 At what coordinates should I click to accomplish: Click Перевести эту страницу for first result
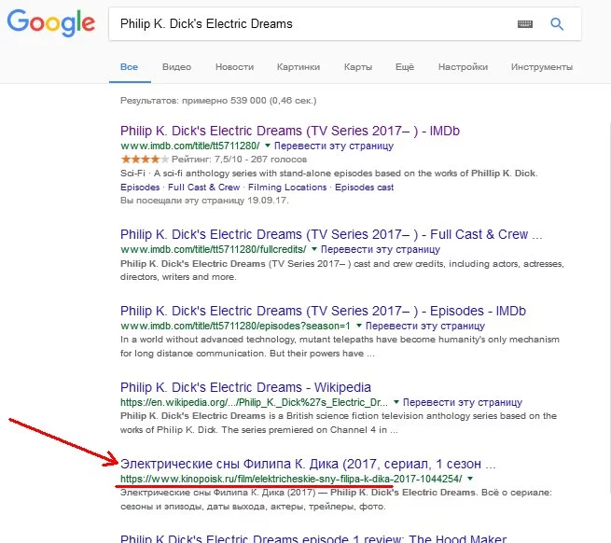tap(333, 146)
